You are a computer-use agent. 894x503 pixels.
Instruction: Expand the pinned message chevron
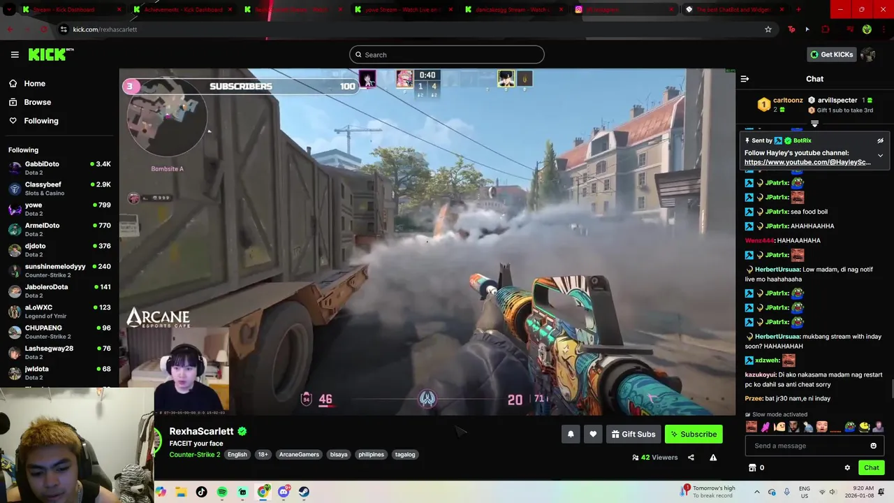click(x=880, y=156)
